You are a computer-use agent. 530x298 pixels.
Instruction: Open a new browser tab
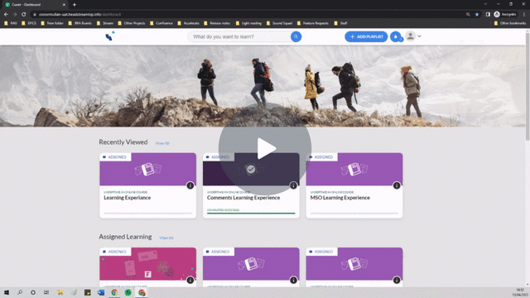click(x=75, y=5)
